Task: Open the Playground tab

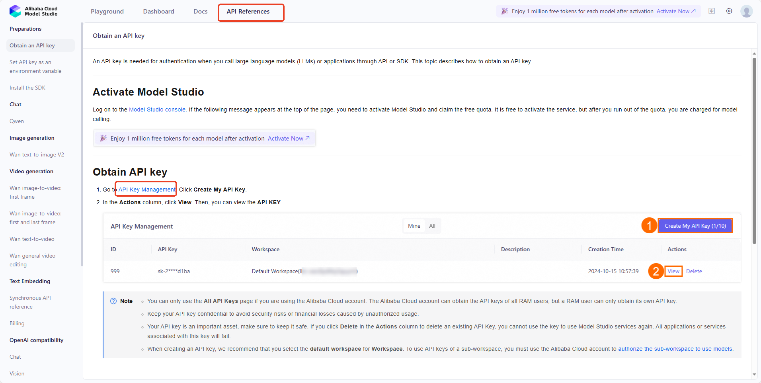Action: point(107,12)
